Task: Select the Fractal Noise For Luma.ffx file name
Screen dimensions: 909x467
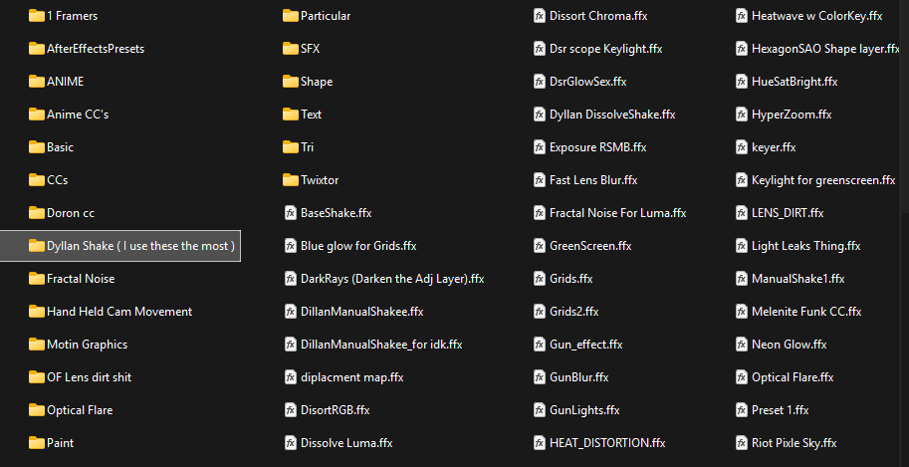Action: point(618,213)
